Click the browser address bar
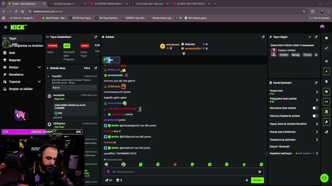 (166, 11)
